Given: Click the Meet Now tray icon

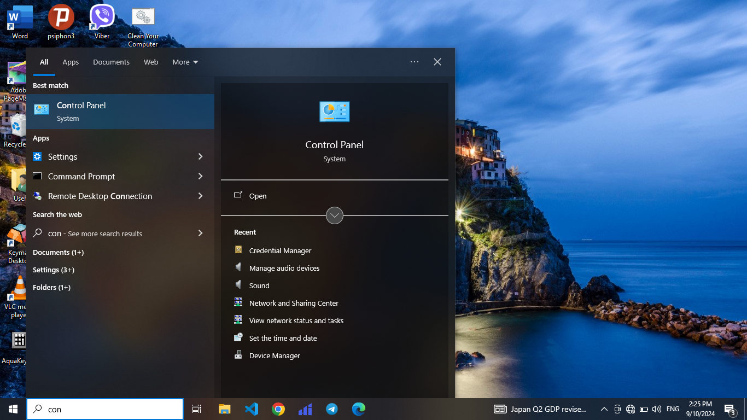Looking at the screenshot, I should [x=617, y=409].
